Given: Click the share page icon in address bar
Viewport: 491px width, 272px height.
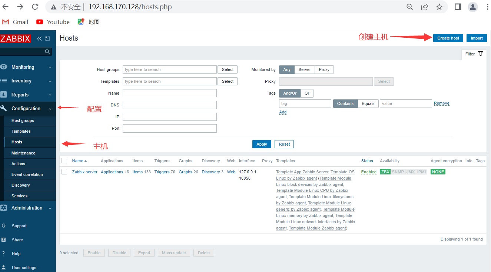Looking at the screenshot, I should point(425,7).
